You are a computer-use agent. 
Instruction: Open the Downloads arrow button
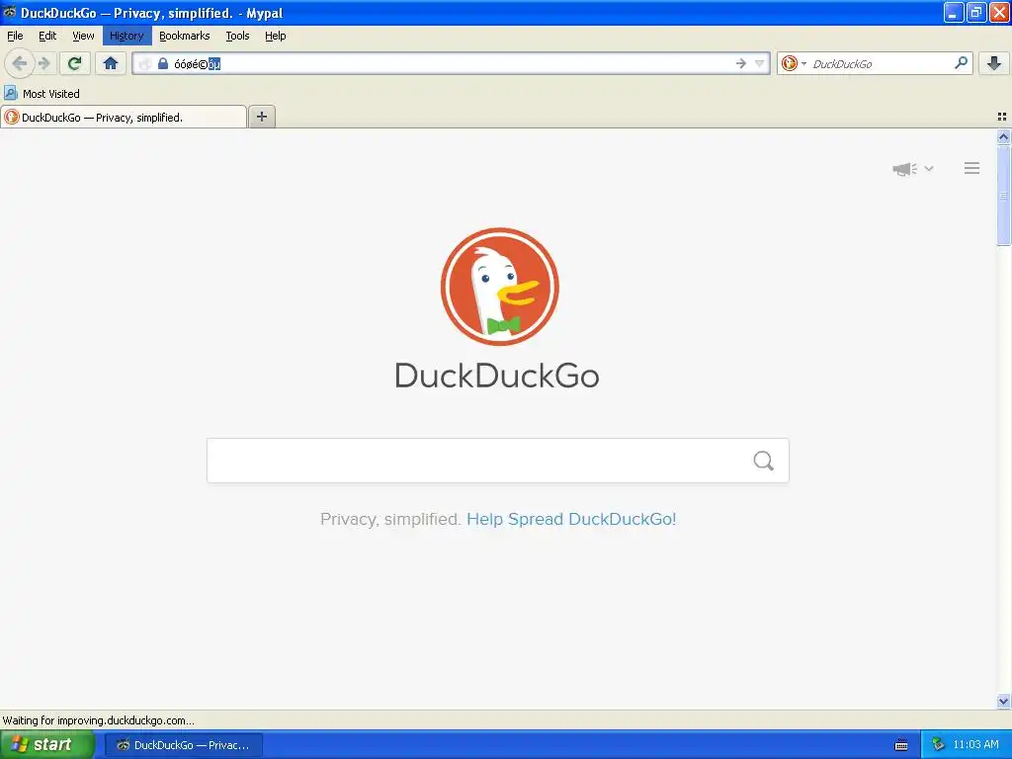(x=994, y=63)
